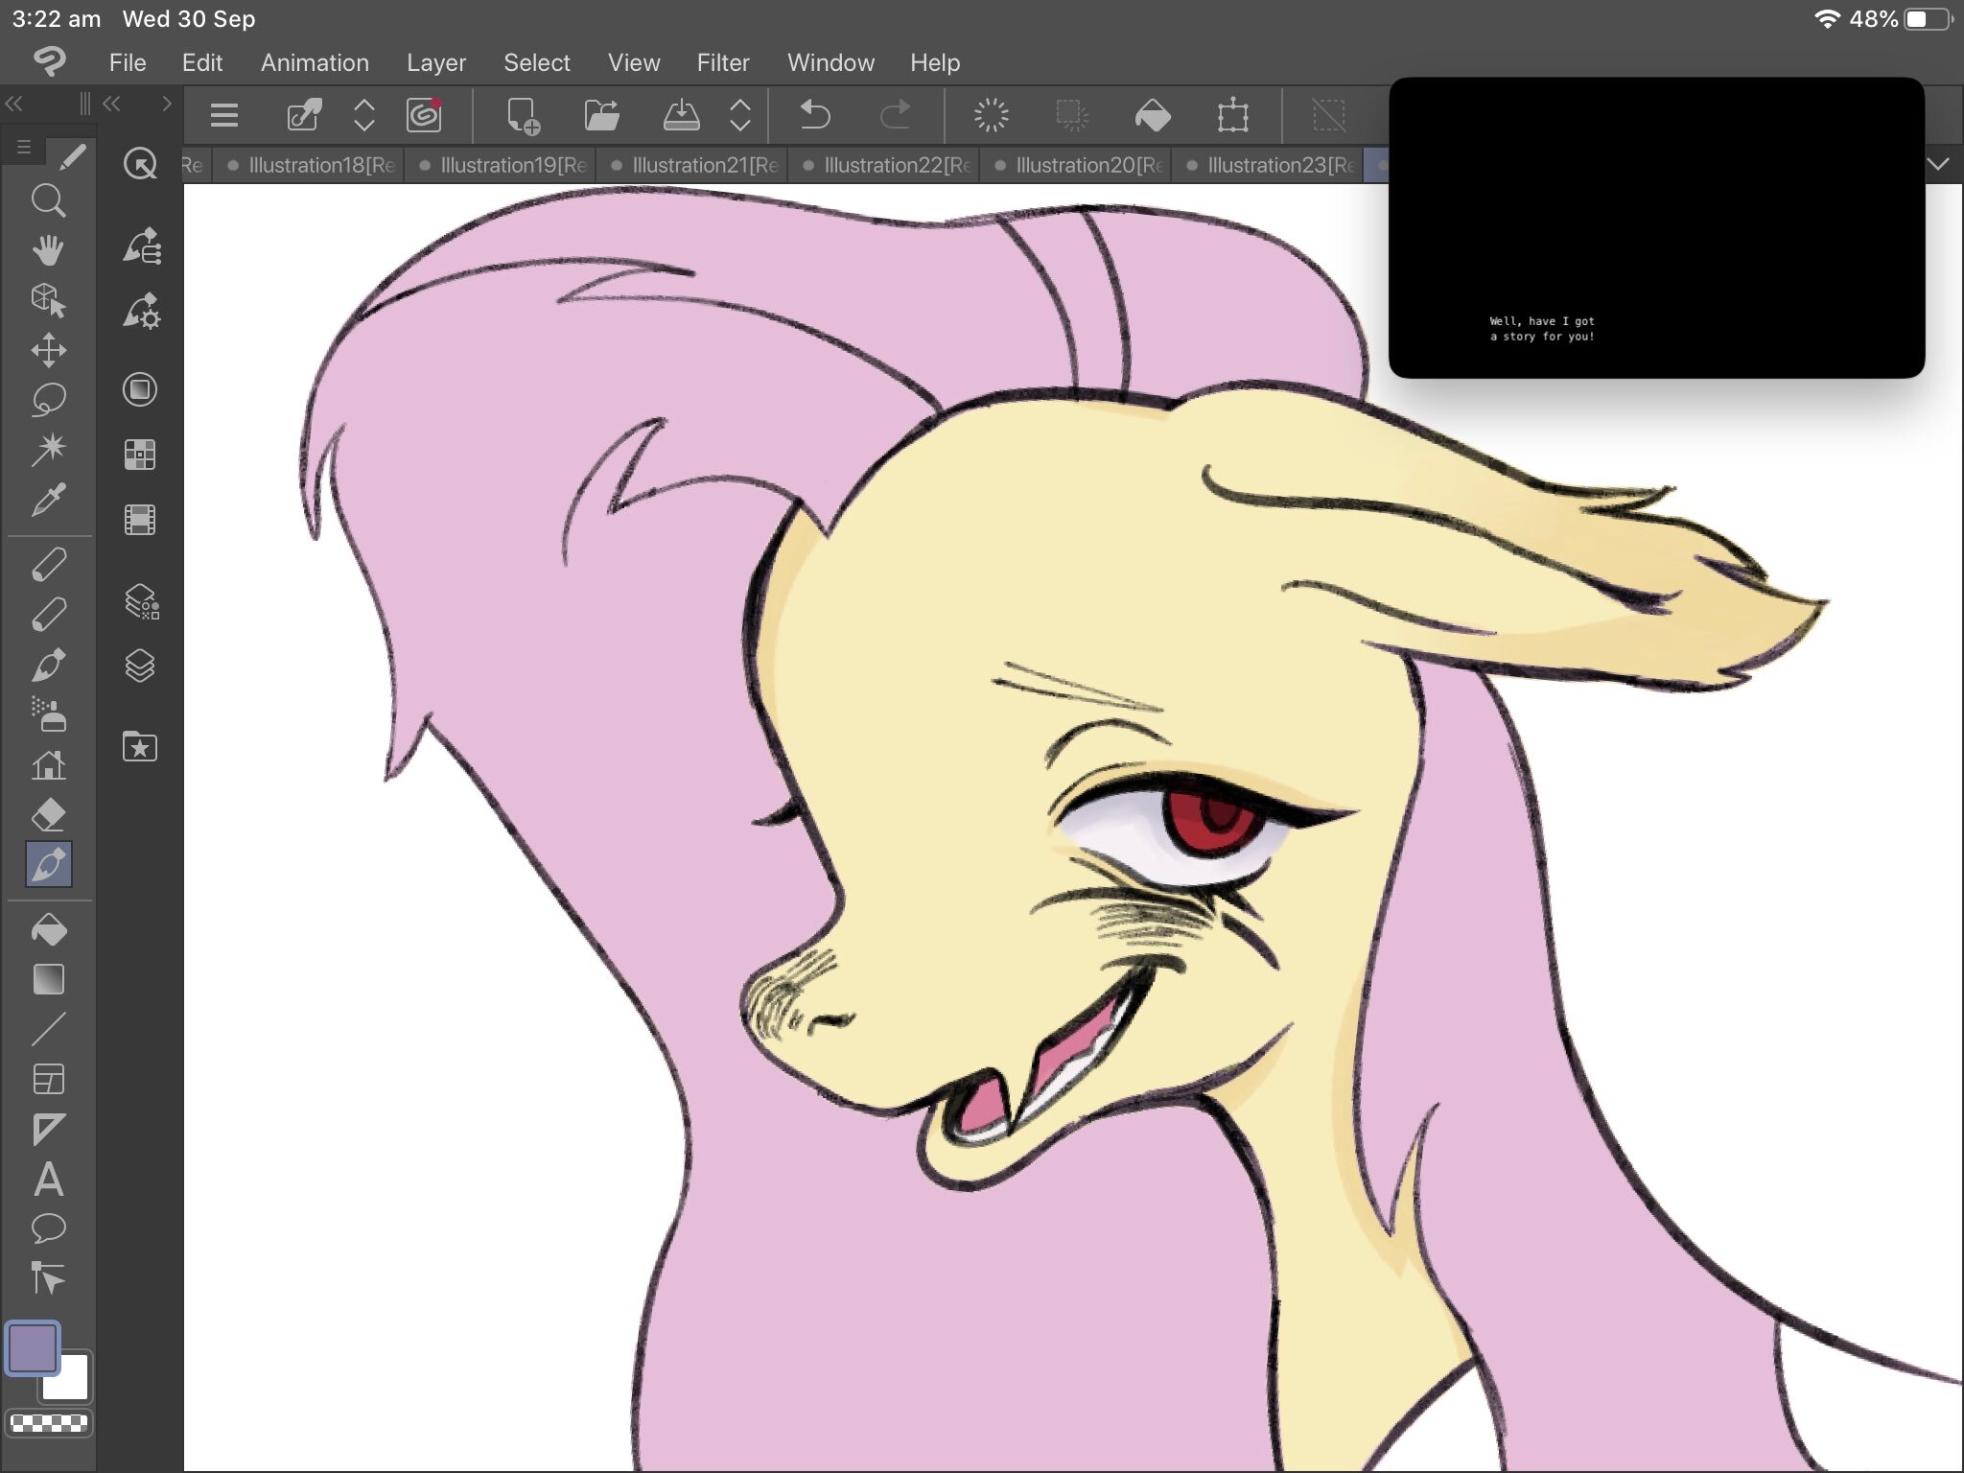Image resolution: width=1964 pixels, height=1473 pixels.
Task: Expand the stepper arrows beside Save
Action: [740, 116]
